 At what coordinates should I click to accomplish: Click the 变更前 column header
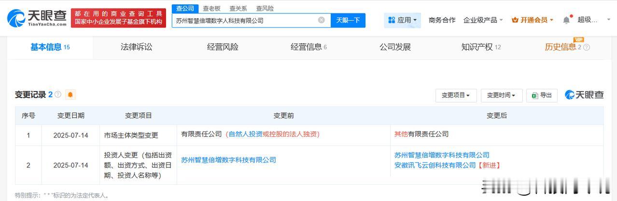[x=284, y=116]
